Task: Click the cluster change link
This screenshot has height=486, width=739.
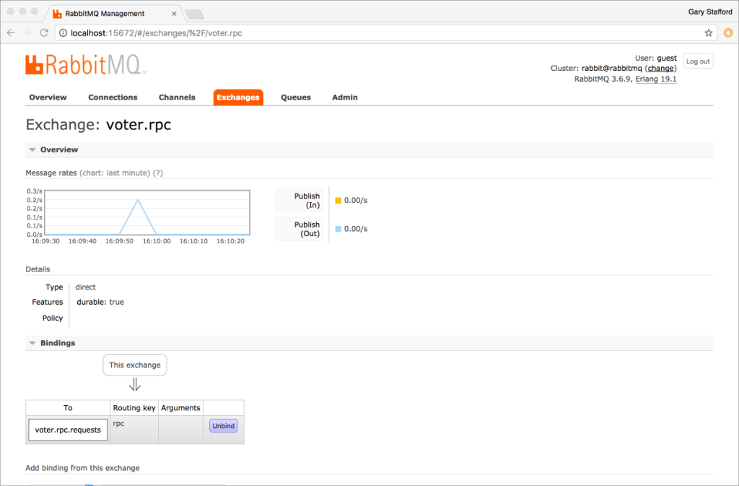Action: point(660,69)
